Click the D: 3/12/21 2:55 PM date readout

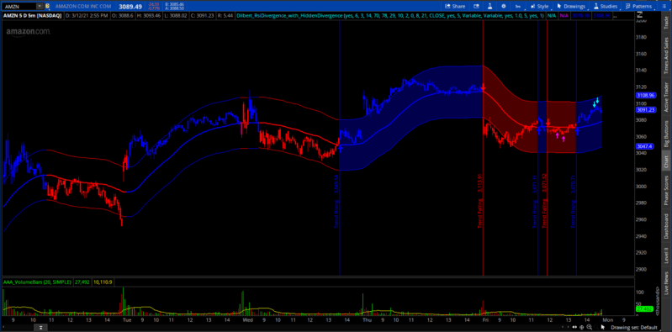(86, 15)
